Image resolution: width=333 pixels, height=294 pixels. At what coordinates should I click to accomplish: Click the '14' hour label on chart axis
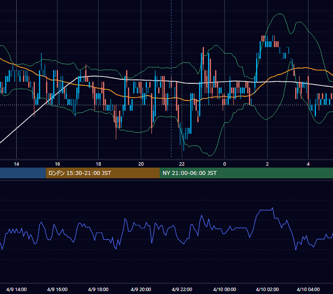click(x=16, y=164)
